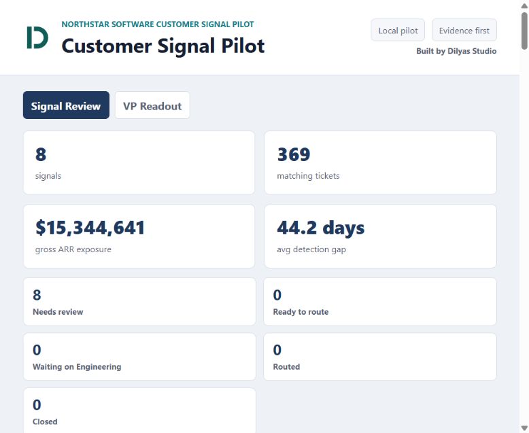Click the Built by Dilyas Studio text

click(456, 51)
